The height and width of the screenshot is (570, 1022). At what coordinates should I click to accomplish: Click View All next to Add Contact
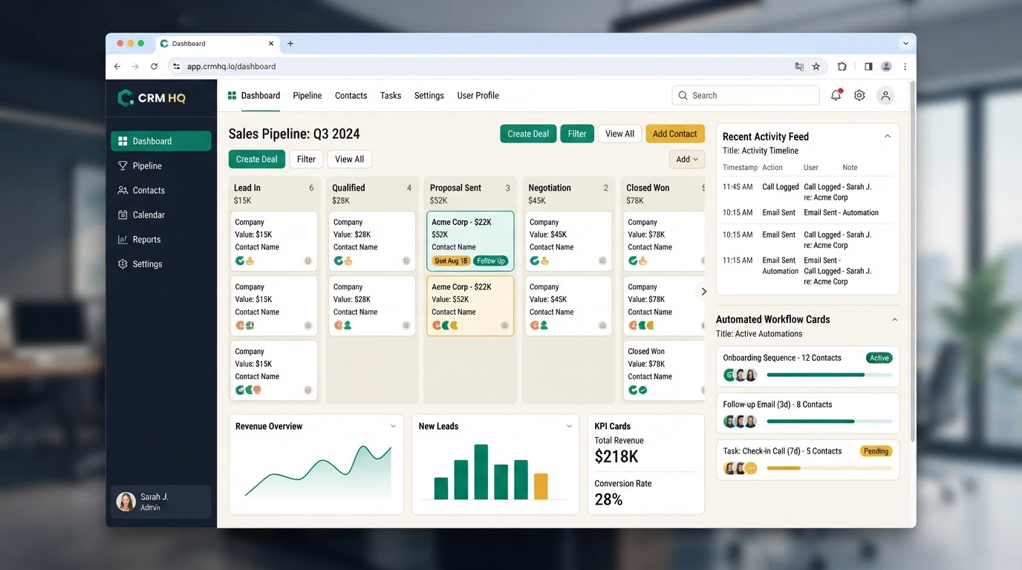619,134
